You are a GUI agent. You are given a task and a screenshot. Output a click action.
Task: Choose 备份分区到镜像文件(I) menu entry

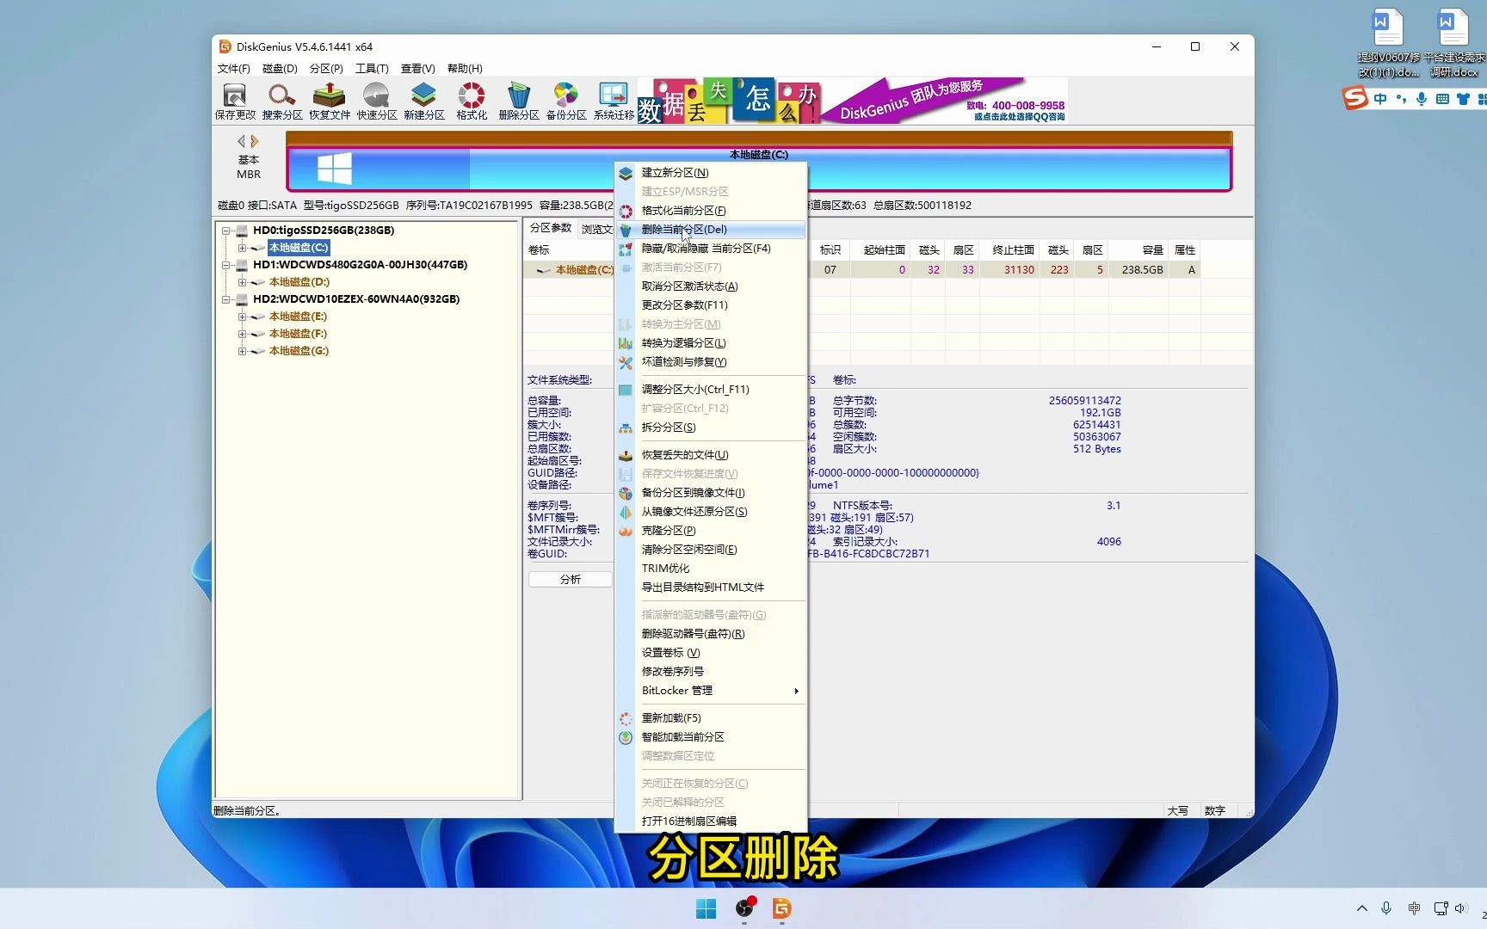click(x=711, y=493)
